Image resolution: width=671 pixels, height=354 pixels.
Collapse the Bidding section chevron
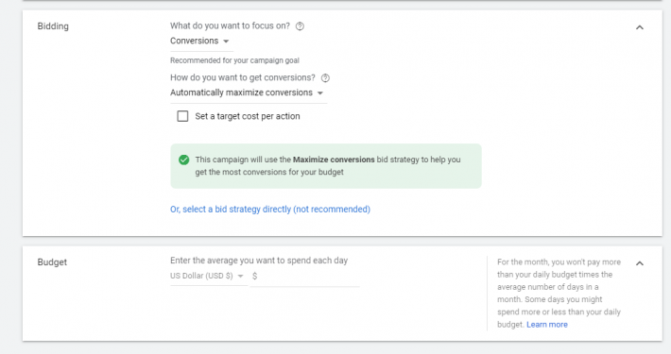639,27
